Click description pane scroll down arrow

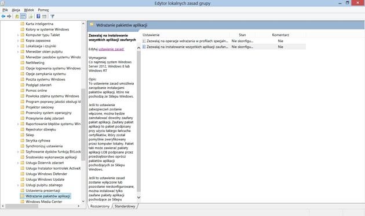pos(138,198)
